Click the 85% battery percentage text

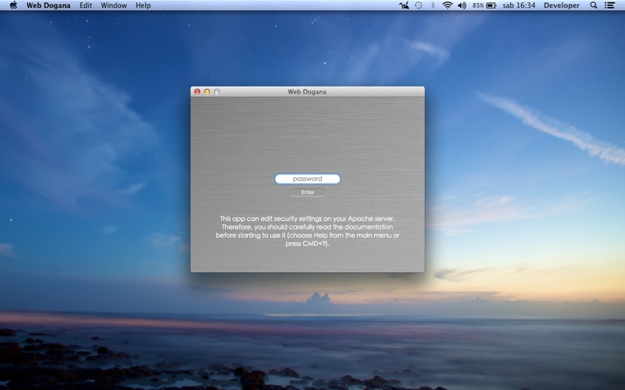tap(478, 5)
